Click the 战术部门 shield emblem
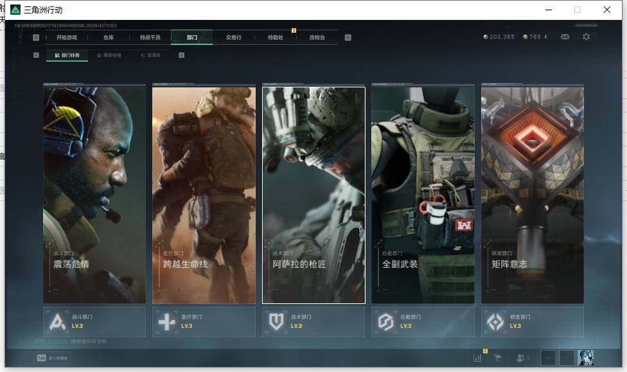Viewport: 627px width, 372px height. click(277, 321)
